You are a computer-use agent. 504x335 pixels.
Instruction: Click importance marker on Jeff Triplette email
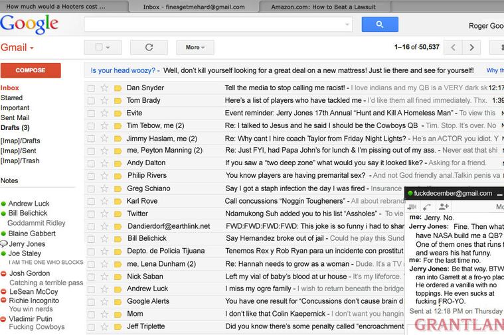click(x=118, y=327)
